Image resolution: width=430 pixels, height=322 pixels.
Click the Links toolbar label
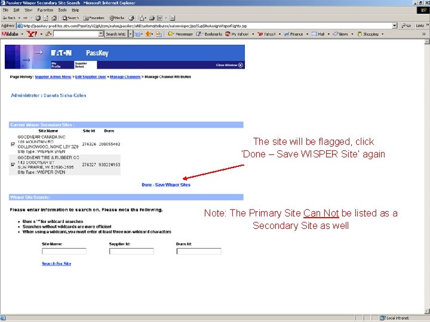(420, 26)
